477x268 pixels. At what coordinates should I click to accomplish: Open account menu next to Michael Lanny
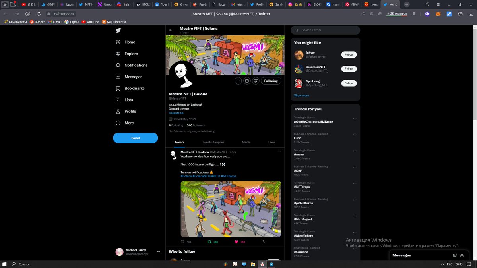(x=159, y=252)
